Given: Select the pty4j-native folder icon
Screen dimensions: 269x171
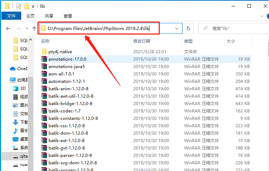Looking at the screenshot, I should [44, 51].
